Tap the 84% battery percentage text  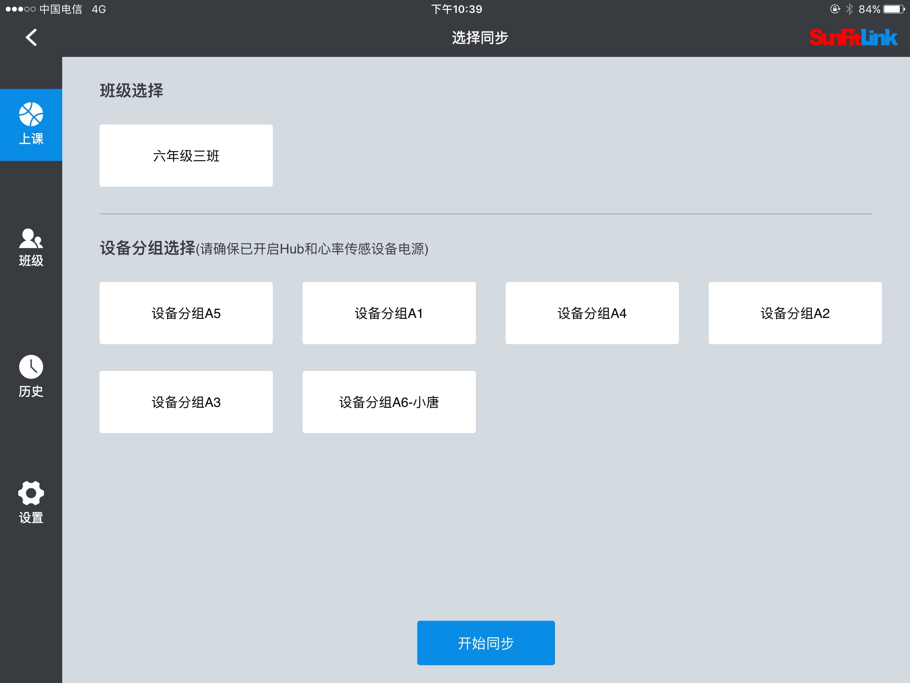click(x=869, y=9)
